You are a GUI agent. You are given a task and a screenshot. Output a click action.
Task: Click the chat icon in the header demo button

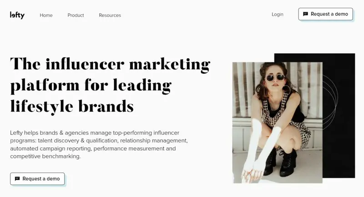click(305, 14)
